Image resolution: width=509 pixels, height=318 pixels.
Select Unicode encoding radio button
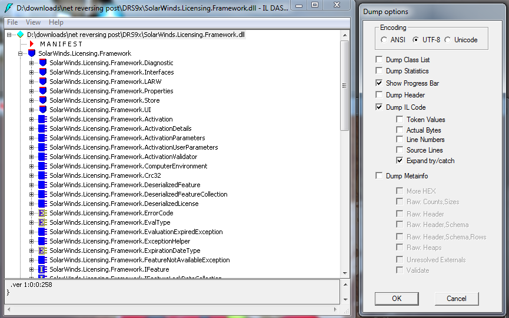click(x=448, y=39)
